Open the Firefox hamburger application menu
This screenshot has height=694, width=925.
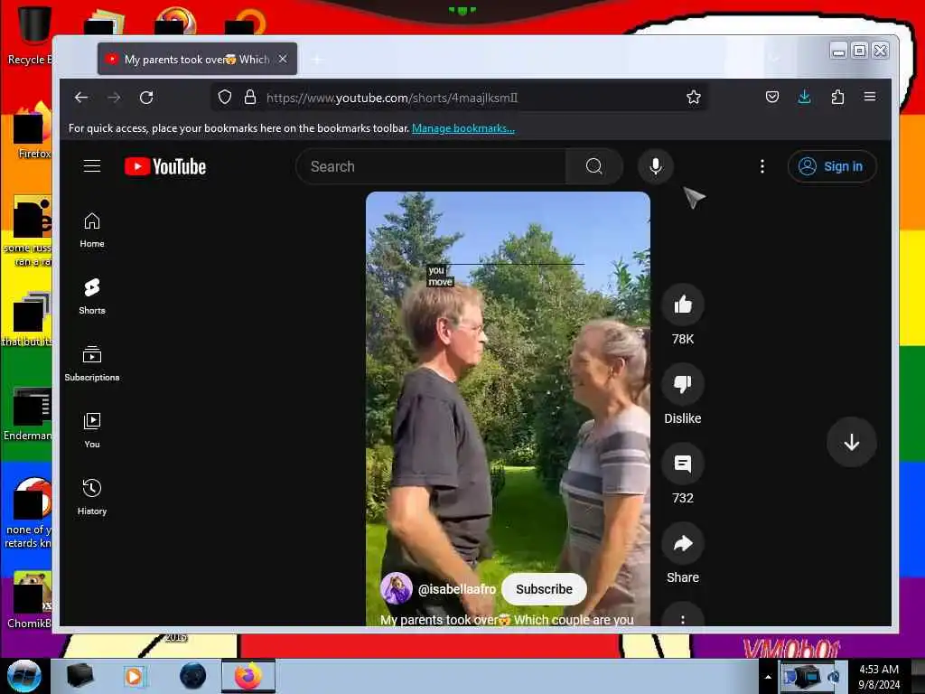(870, 97)
